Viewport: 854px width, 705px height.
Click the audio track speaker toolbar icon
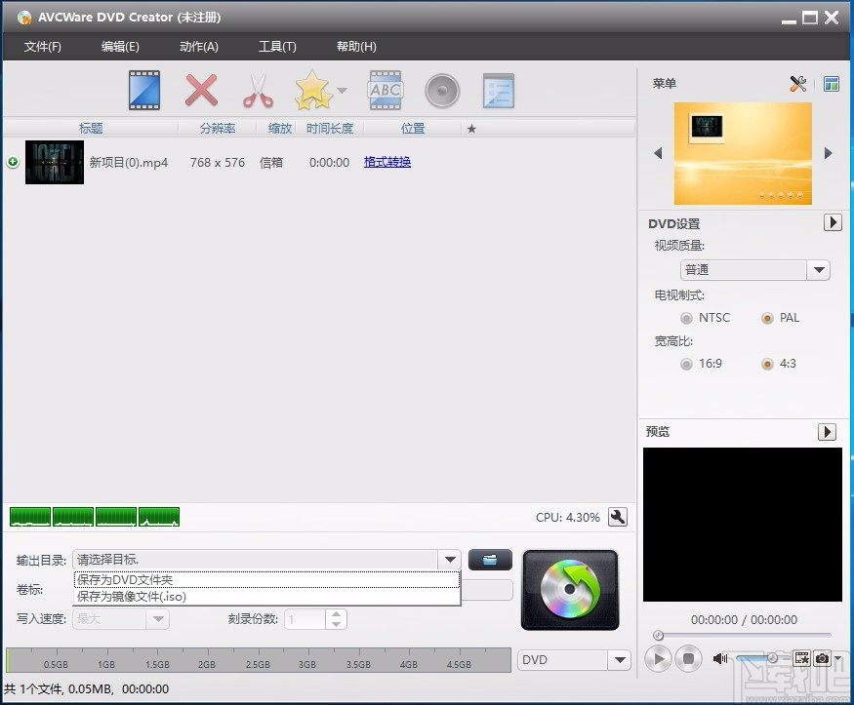point(442,90)
